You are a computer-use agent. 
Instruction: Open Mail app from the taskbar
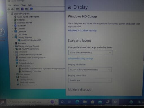tap(100, 102)
